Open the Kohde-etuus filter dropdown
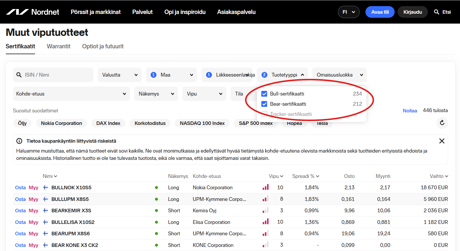The width and height of the screenshot is (460, 251). pyautogui.click(x=71, y=94)
